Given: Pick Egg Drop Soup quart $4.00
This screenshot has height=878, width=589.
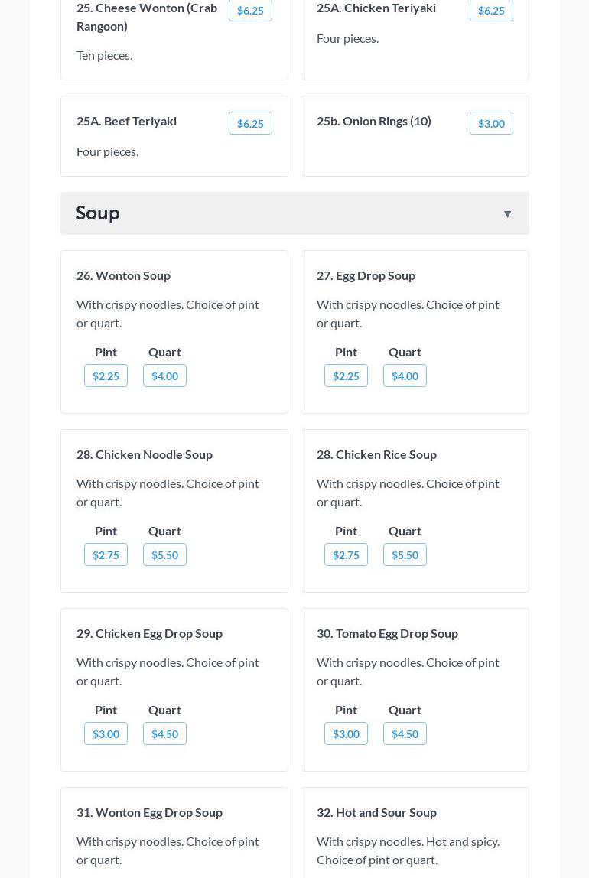Looking at the screenshot, I should pyautogui.click(x=405, y=376).
